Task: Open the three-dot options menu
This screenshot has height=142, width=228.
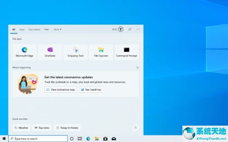Action: tap(138, 29)
